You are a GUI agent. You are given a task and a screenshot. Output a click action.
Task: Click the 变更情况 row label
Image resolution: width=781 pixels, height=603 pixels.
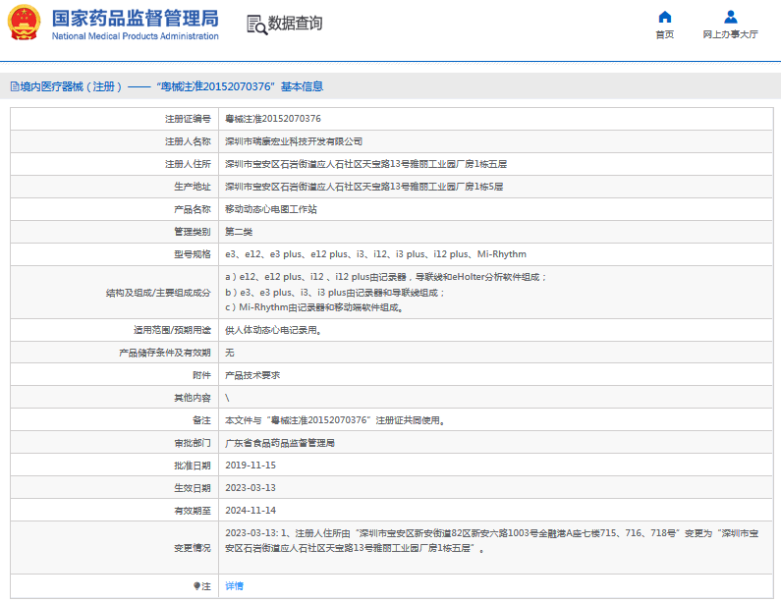pos(193,548)
